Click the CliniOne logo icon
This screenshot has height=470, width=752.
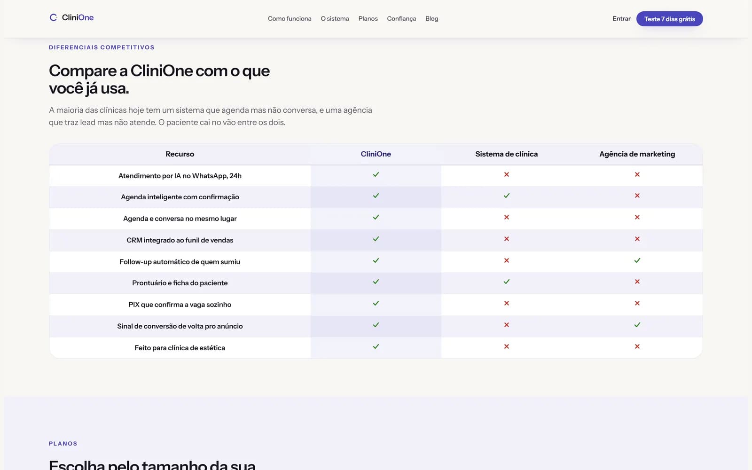pos(53,17)
